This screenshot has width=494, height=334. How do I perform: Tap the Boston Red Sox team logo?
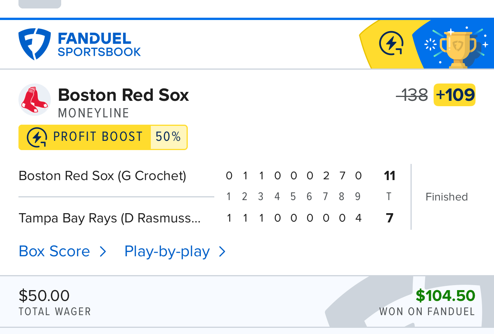point(35,100)
